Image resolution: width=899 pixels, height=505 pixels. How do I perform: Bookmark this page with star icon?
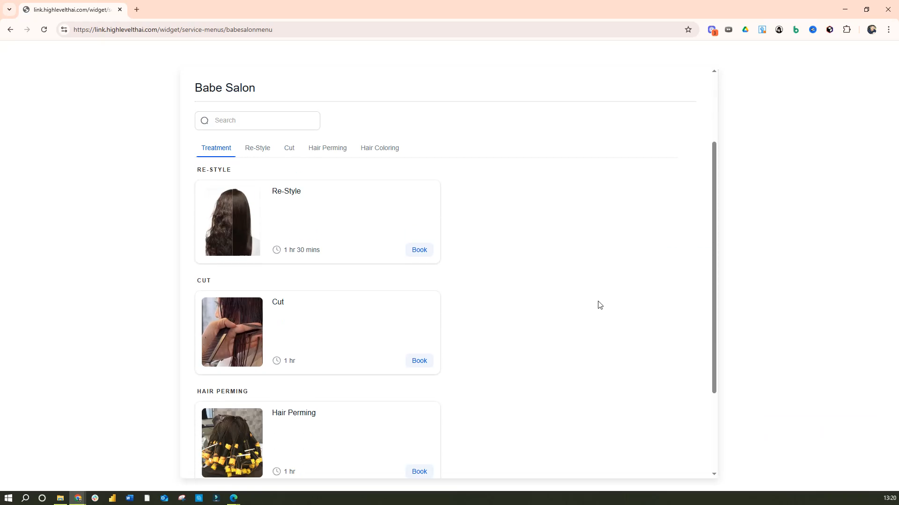(688, 29)
